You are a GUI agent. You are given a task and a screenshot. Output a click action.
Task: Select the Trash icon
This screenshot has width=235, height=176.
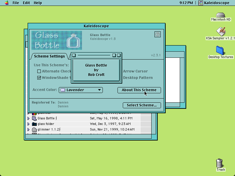219,163
